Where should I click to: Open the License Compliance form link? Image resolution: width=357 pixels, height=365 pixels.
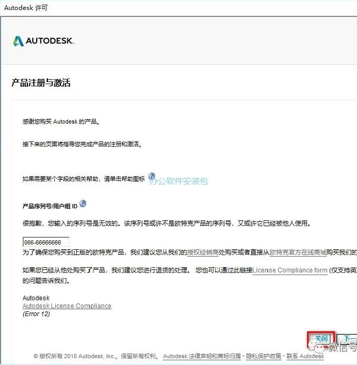point(290,270)
